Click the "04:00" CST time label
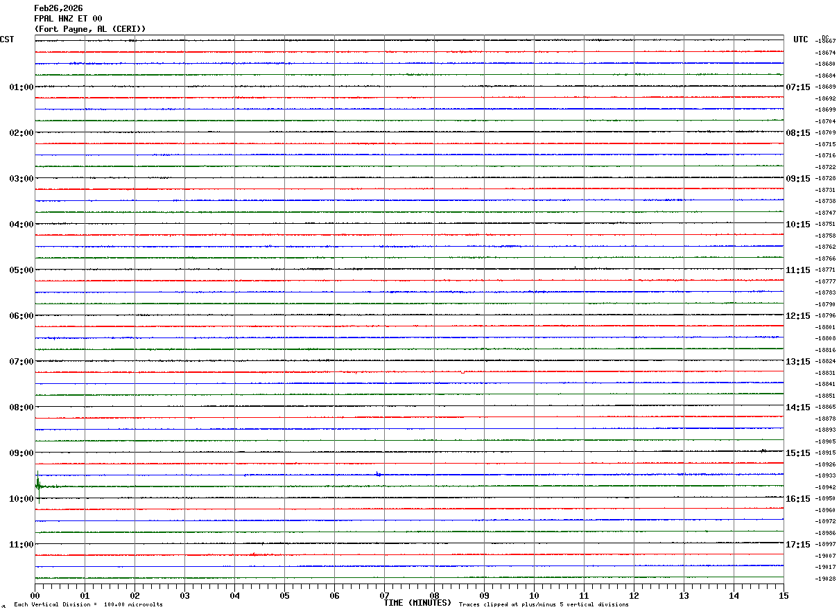Screen dimensions: 839x614 coord(21,225)
